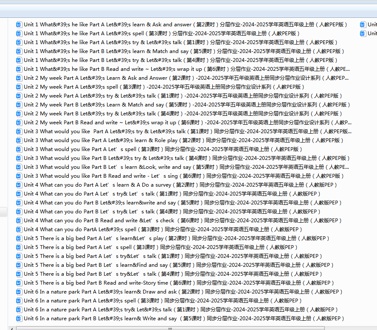The width and height of the screenshot is (377, 330).
Task: Select Word icon of Unit 3 Part A Let's spell
Action: tap(19, 149)
